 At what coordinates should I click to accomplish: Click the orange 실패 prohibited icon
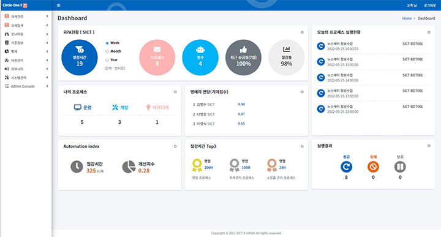[373, 167]
